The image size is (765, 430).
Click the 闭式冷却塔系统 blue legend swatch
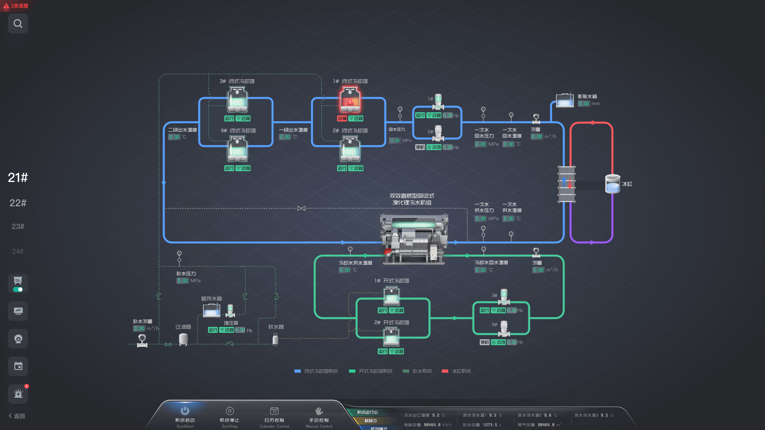(x=297, y=371)
